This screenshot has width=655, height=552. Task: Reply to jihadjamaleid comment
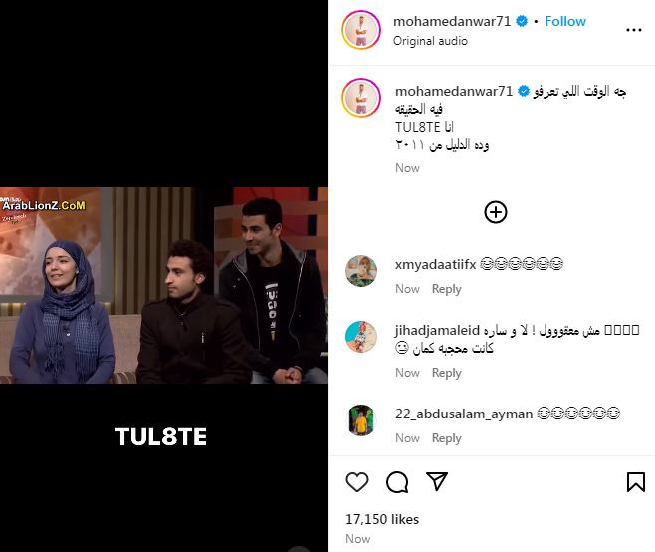[x=447, y=373]
